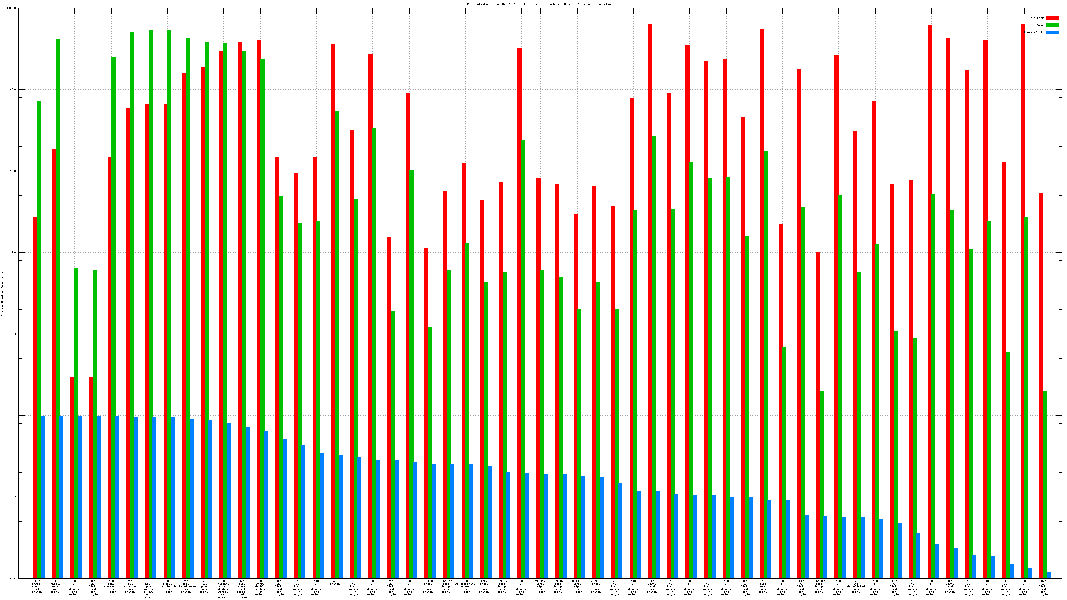Click the 'Not Spam' legend label text

(1037, 18)
